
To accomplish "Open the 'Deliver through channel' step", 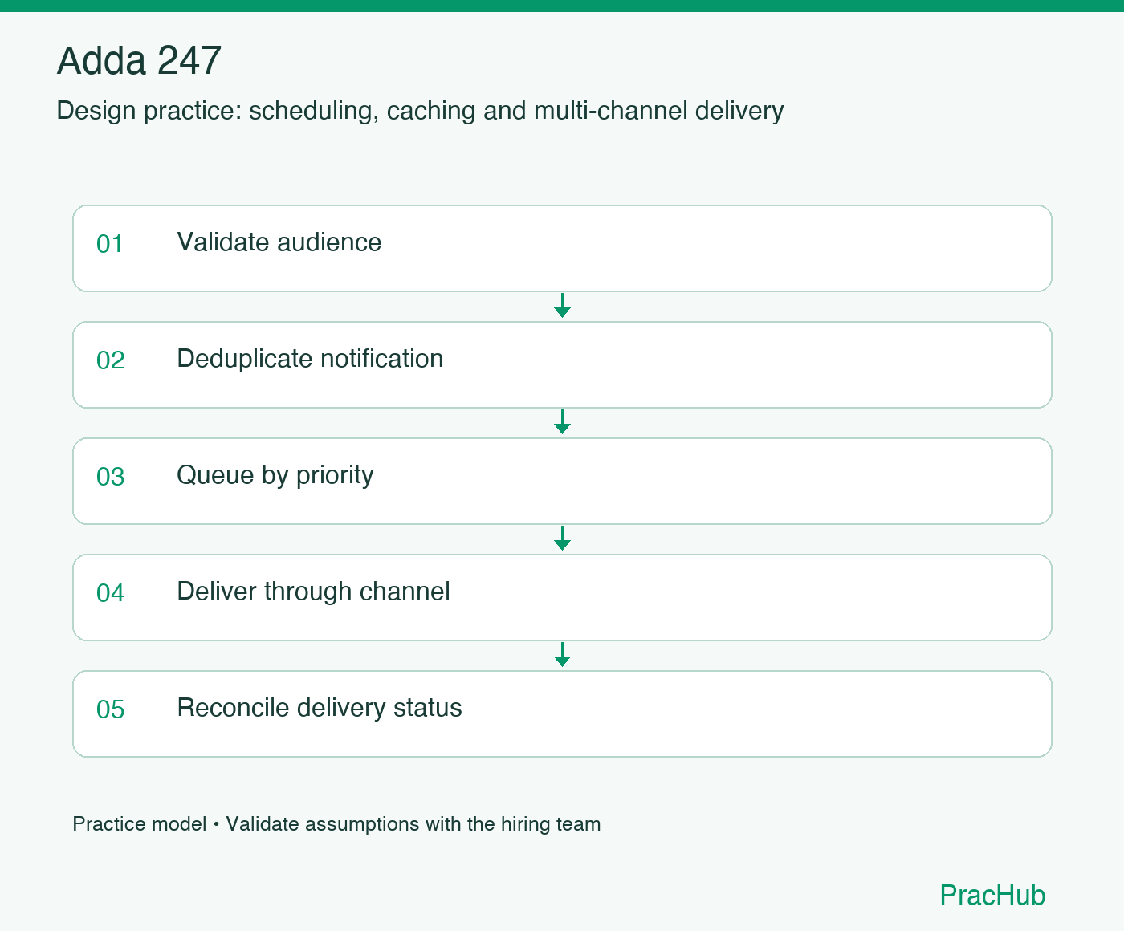I will pos(562,597).
